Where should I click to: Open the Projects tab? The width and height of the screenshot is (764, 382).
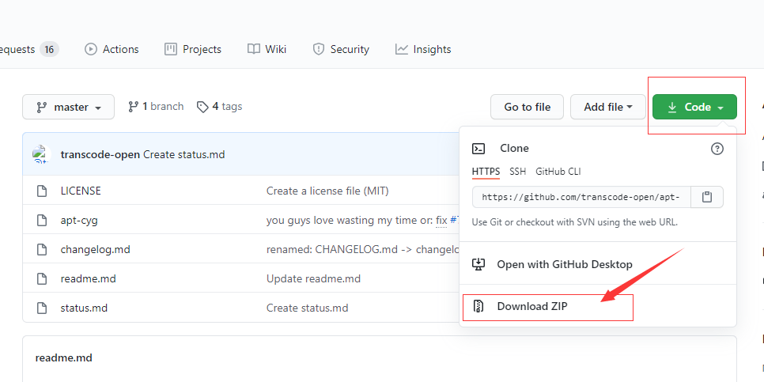pyautogui.click(x=193, y=49)
